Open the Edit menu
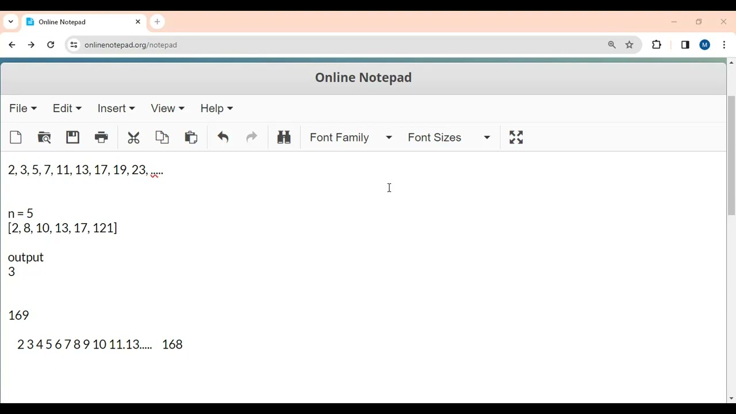This screenshot has height=414, width=736. tap(67, 108)
